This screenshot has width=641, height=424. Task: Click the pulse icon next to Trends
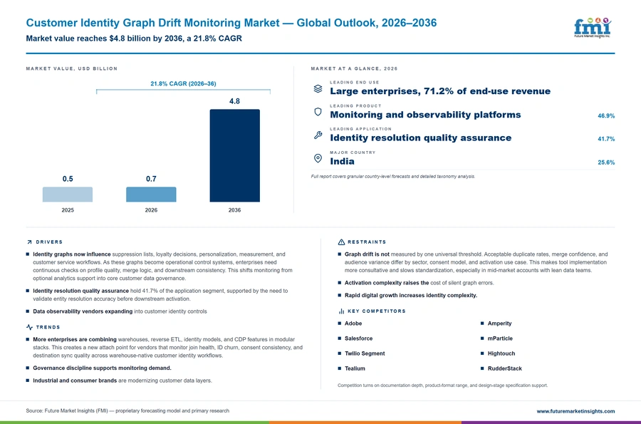(x=29, y=327)
